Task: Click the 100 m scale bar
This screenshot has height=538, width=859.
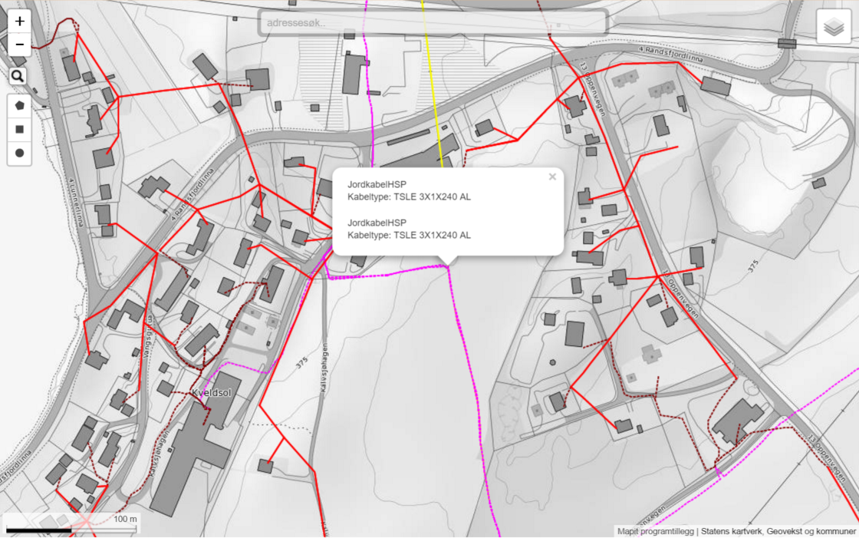Action: coord(71,528)
